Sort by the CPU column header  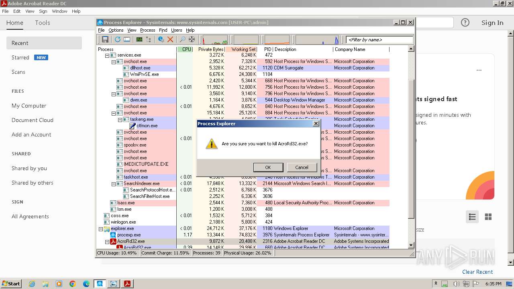(185, 49)
